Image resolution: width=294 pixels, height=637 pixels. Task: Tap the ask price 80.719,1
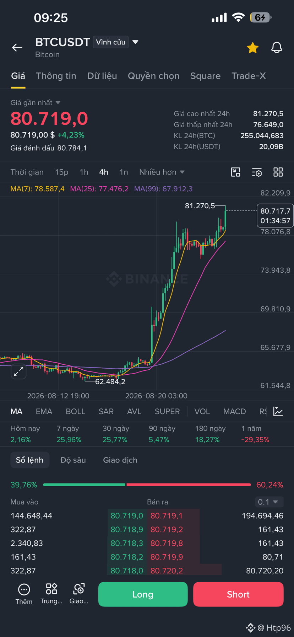167,516
